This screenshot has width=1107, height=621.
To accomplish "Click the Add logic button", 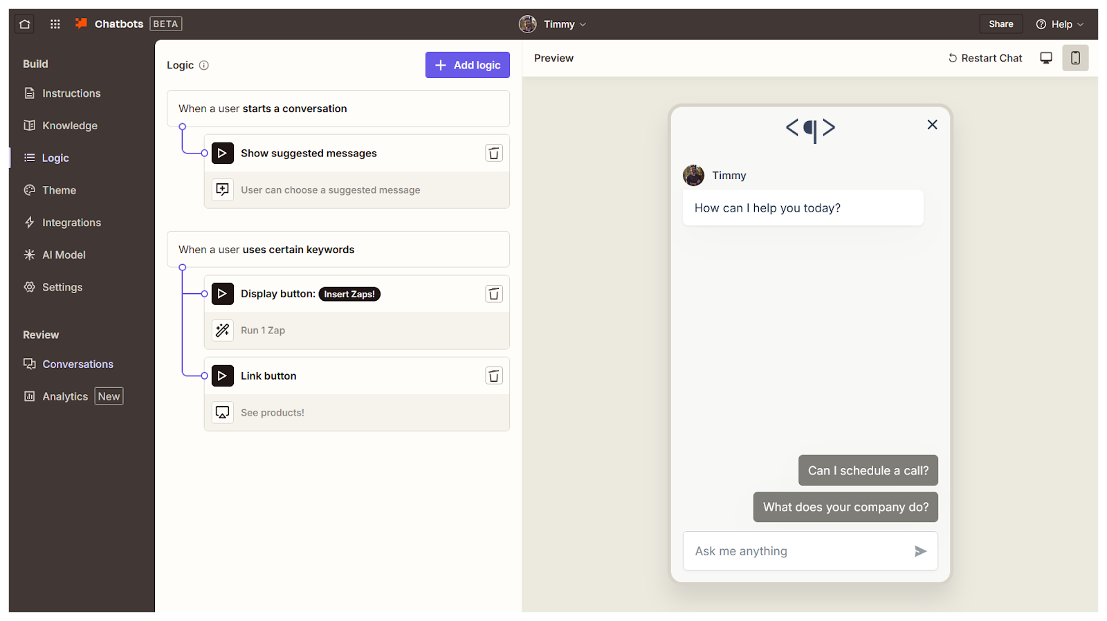I will click(467, 65).
